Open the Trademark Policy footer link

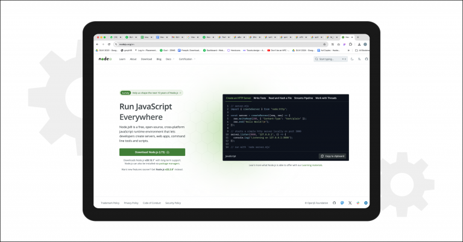(x=110, y=203)
